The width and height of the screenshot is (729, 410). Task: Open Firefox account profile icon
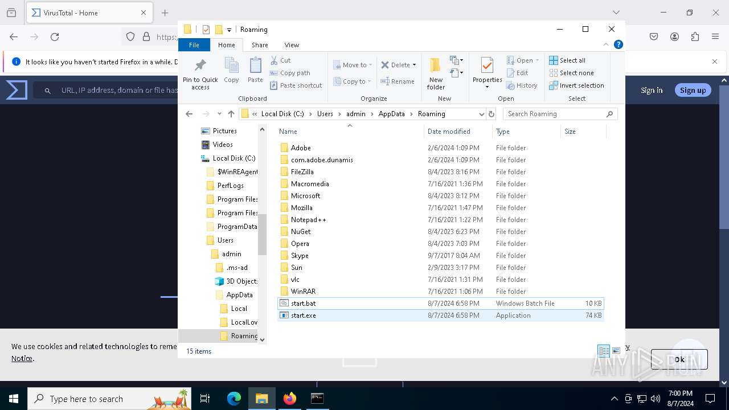tap(674, 36)
